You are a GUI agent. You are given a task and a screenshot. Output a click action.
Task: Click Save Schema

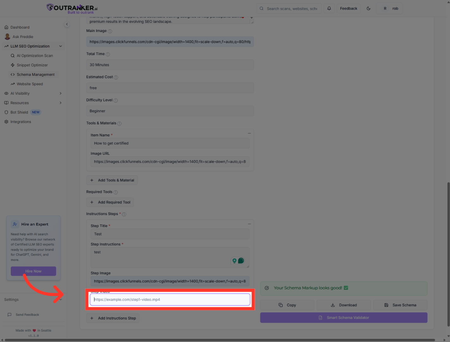[400, 305]
